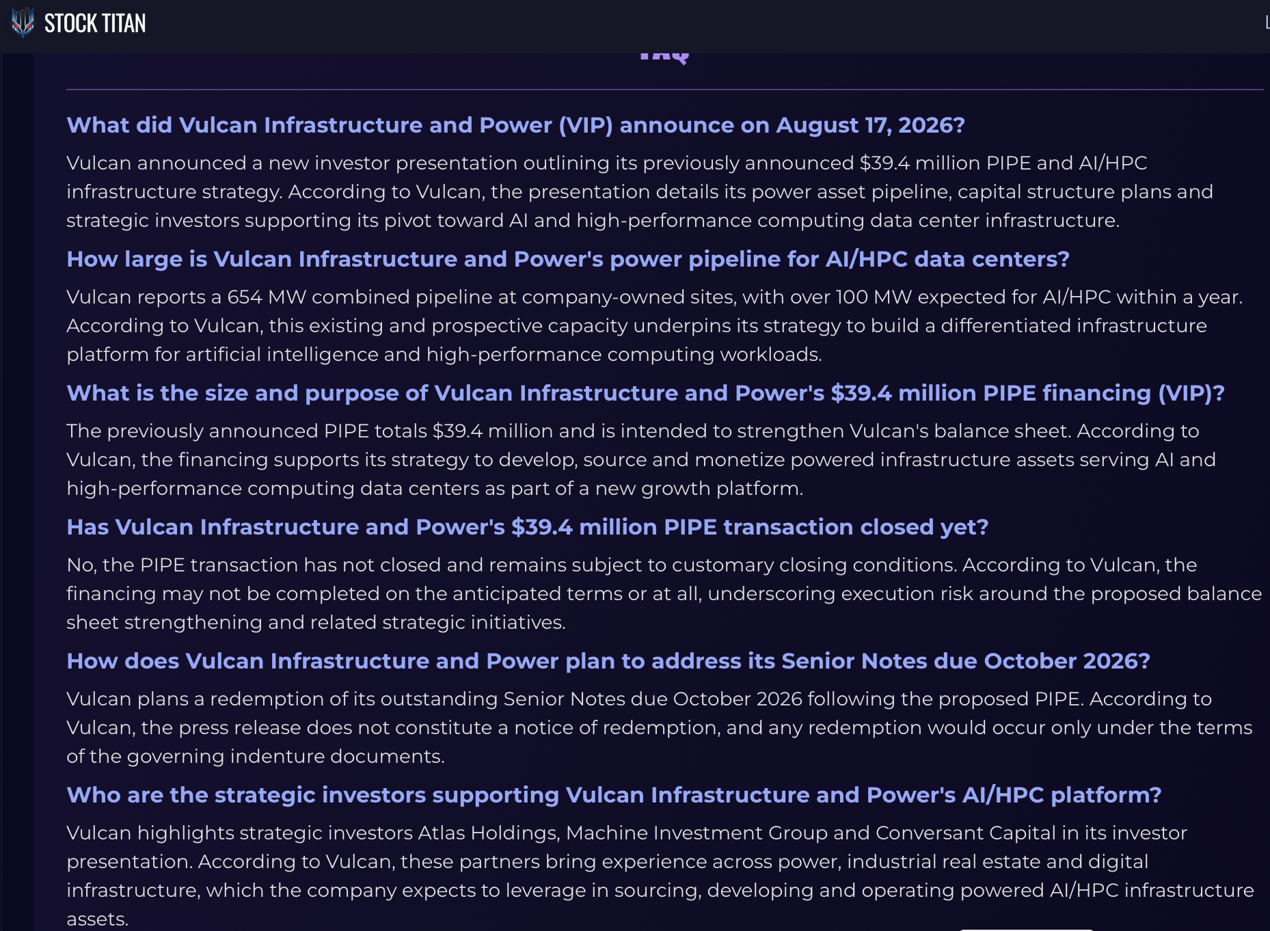Viewport: 1270px width, 931px height.
Task: Open the question on PIPE financing size and purpose
Action: (x=645, y=393)
